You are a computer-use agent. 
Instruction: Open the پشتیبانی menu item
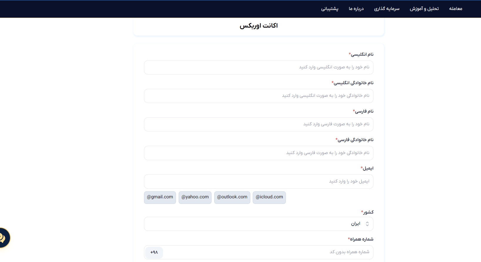coord(330,9)
